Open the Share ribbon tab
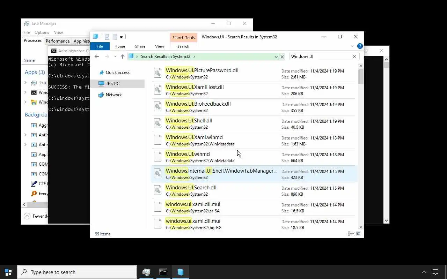The image size is (447, 279). (x=140, y=46)
